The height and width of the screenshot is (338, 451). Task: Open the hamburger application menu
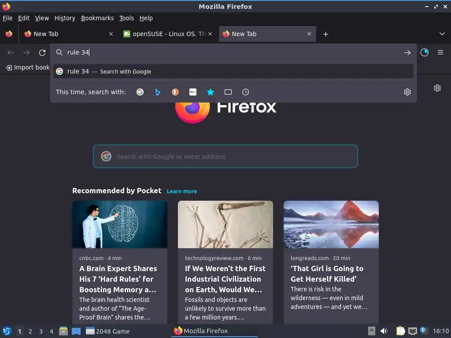tap(440, 52)
